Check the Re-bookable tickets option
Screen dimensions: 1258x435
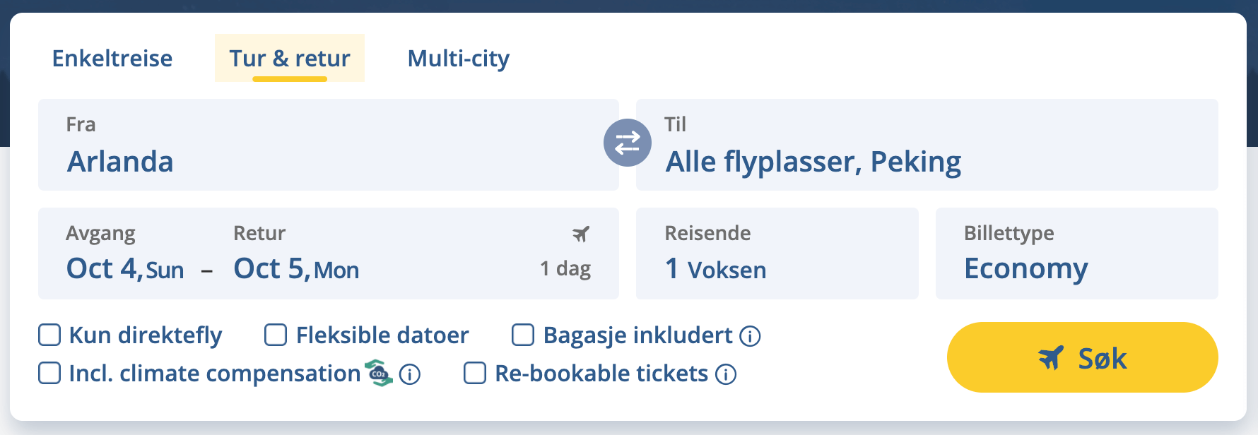point(474,374)
